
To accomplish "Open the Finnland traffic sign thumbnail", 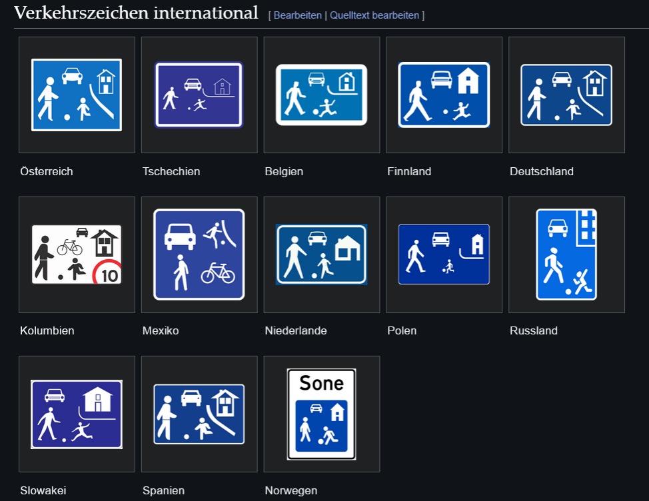I will (444, 95).
